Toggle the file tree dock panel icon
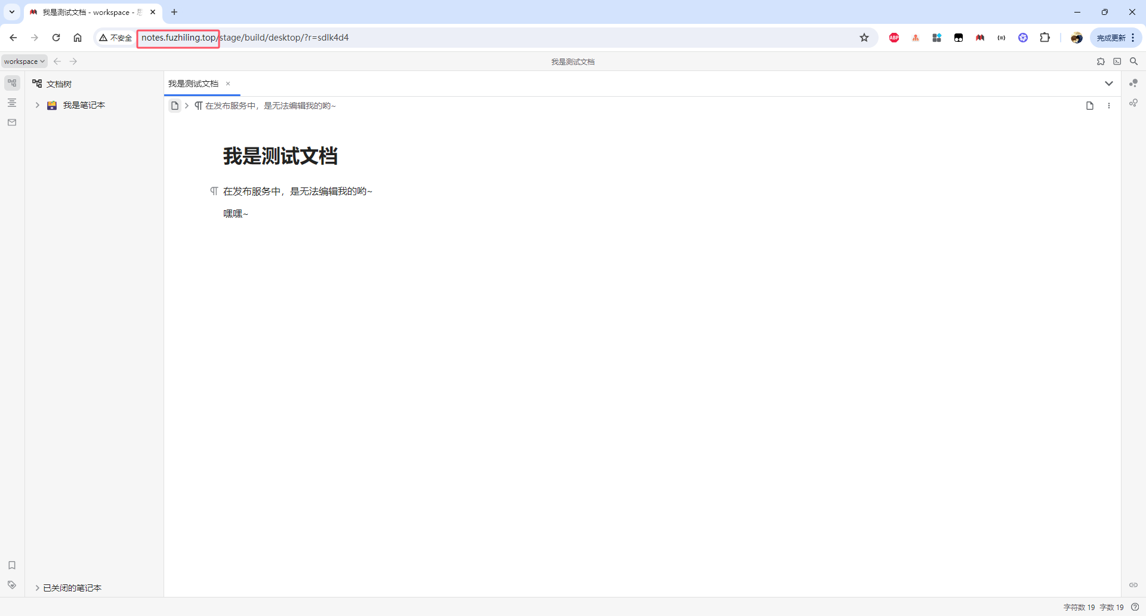The width and height of the screenshot is (1146, 616). click(12, 83)
